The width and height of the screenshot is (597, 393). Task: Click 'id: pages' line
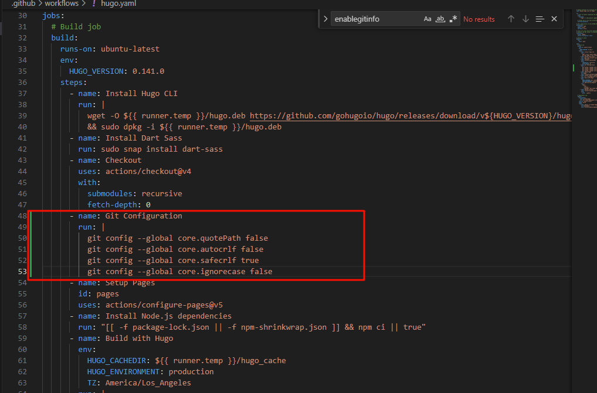tap(99, 294)
